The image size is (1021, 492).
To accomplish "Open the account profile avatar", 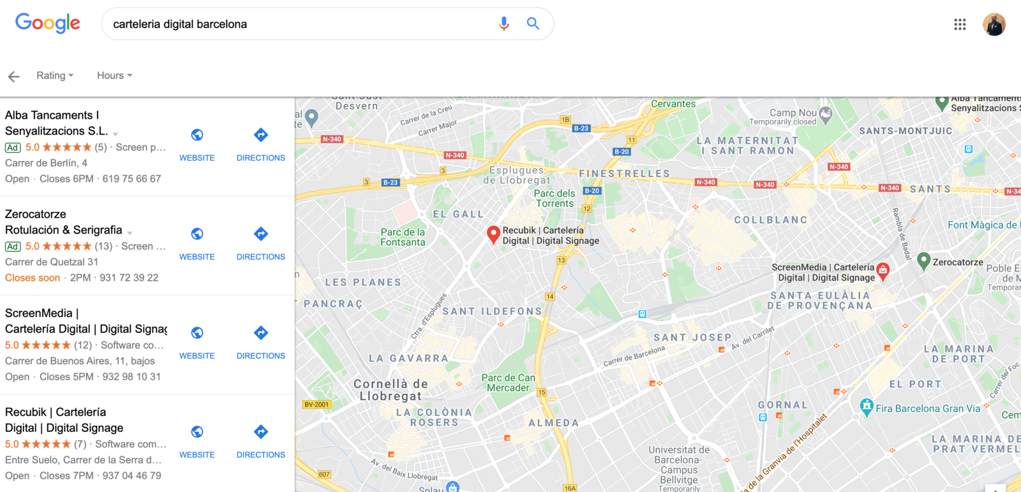I will coord(994,24).
